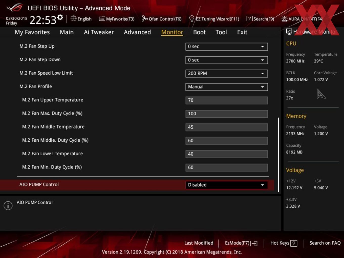Click the ROG logo icon
Viewport: 344px width, 258px height.
pos(15,8)
